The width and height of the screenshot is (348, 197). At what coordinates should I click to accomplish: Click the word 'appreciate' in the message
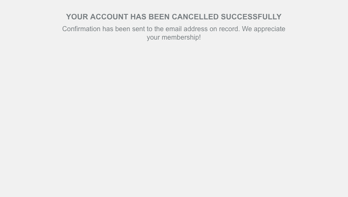pos(269,29)
